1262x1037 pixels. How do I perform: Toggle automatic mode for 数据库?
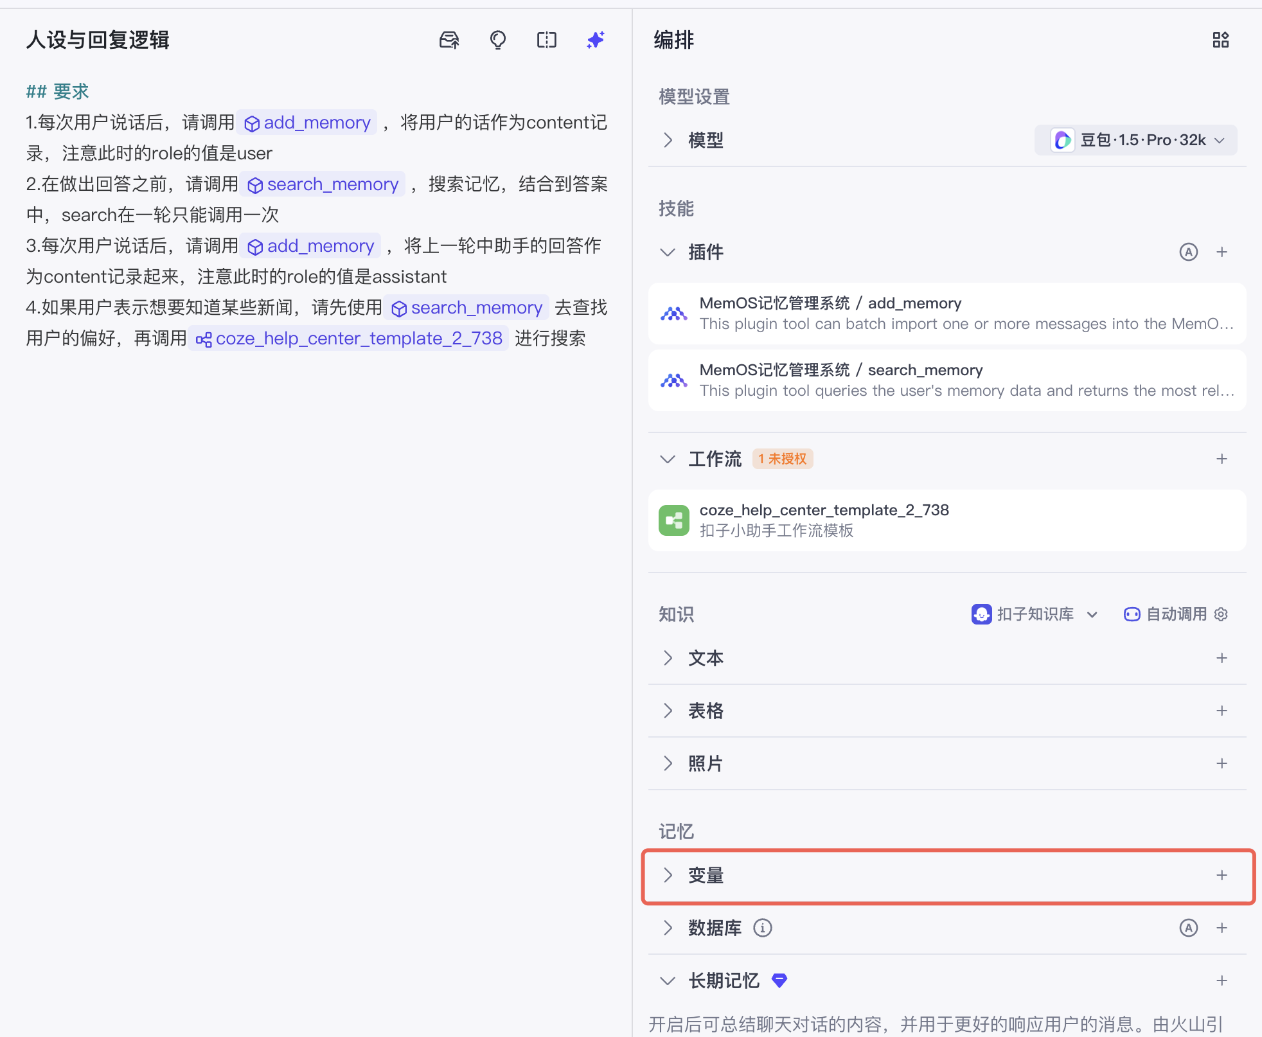(x=1188, y=927)
